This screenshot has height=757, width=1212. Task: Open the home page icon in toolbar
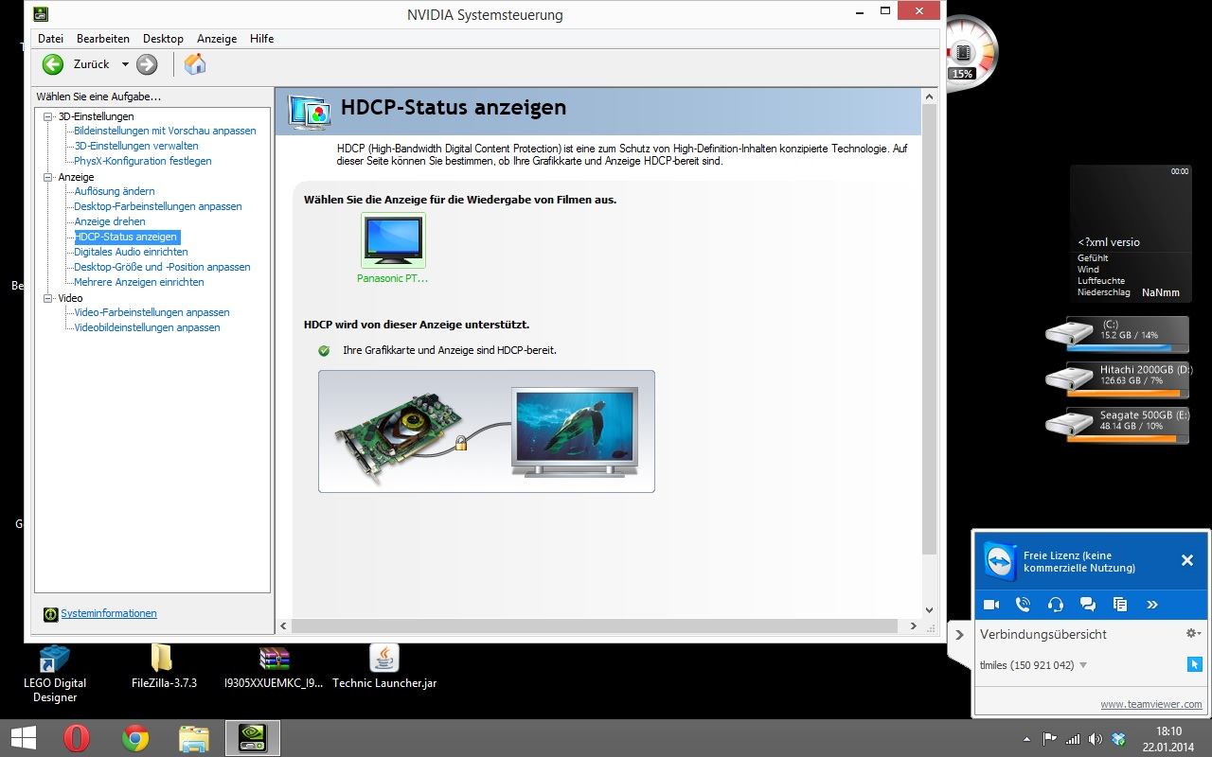click(195, 64)
